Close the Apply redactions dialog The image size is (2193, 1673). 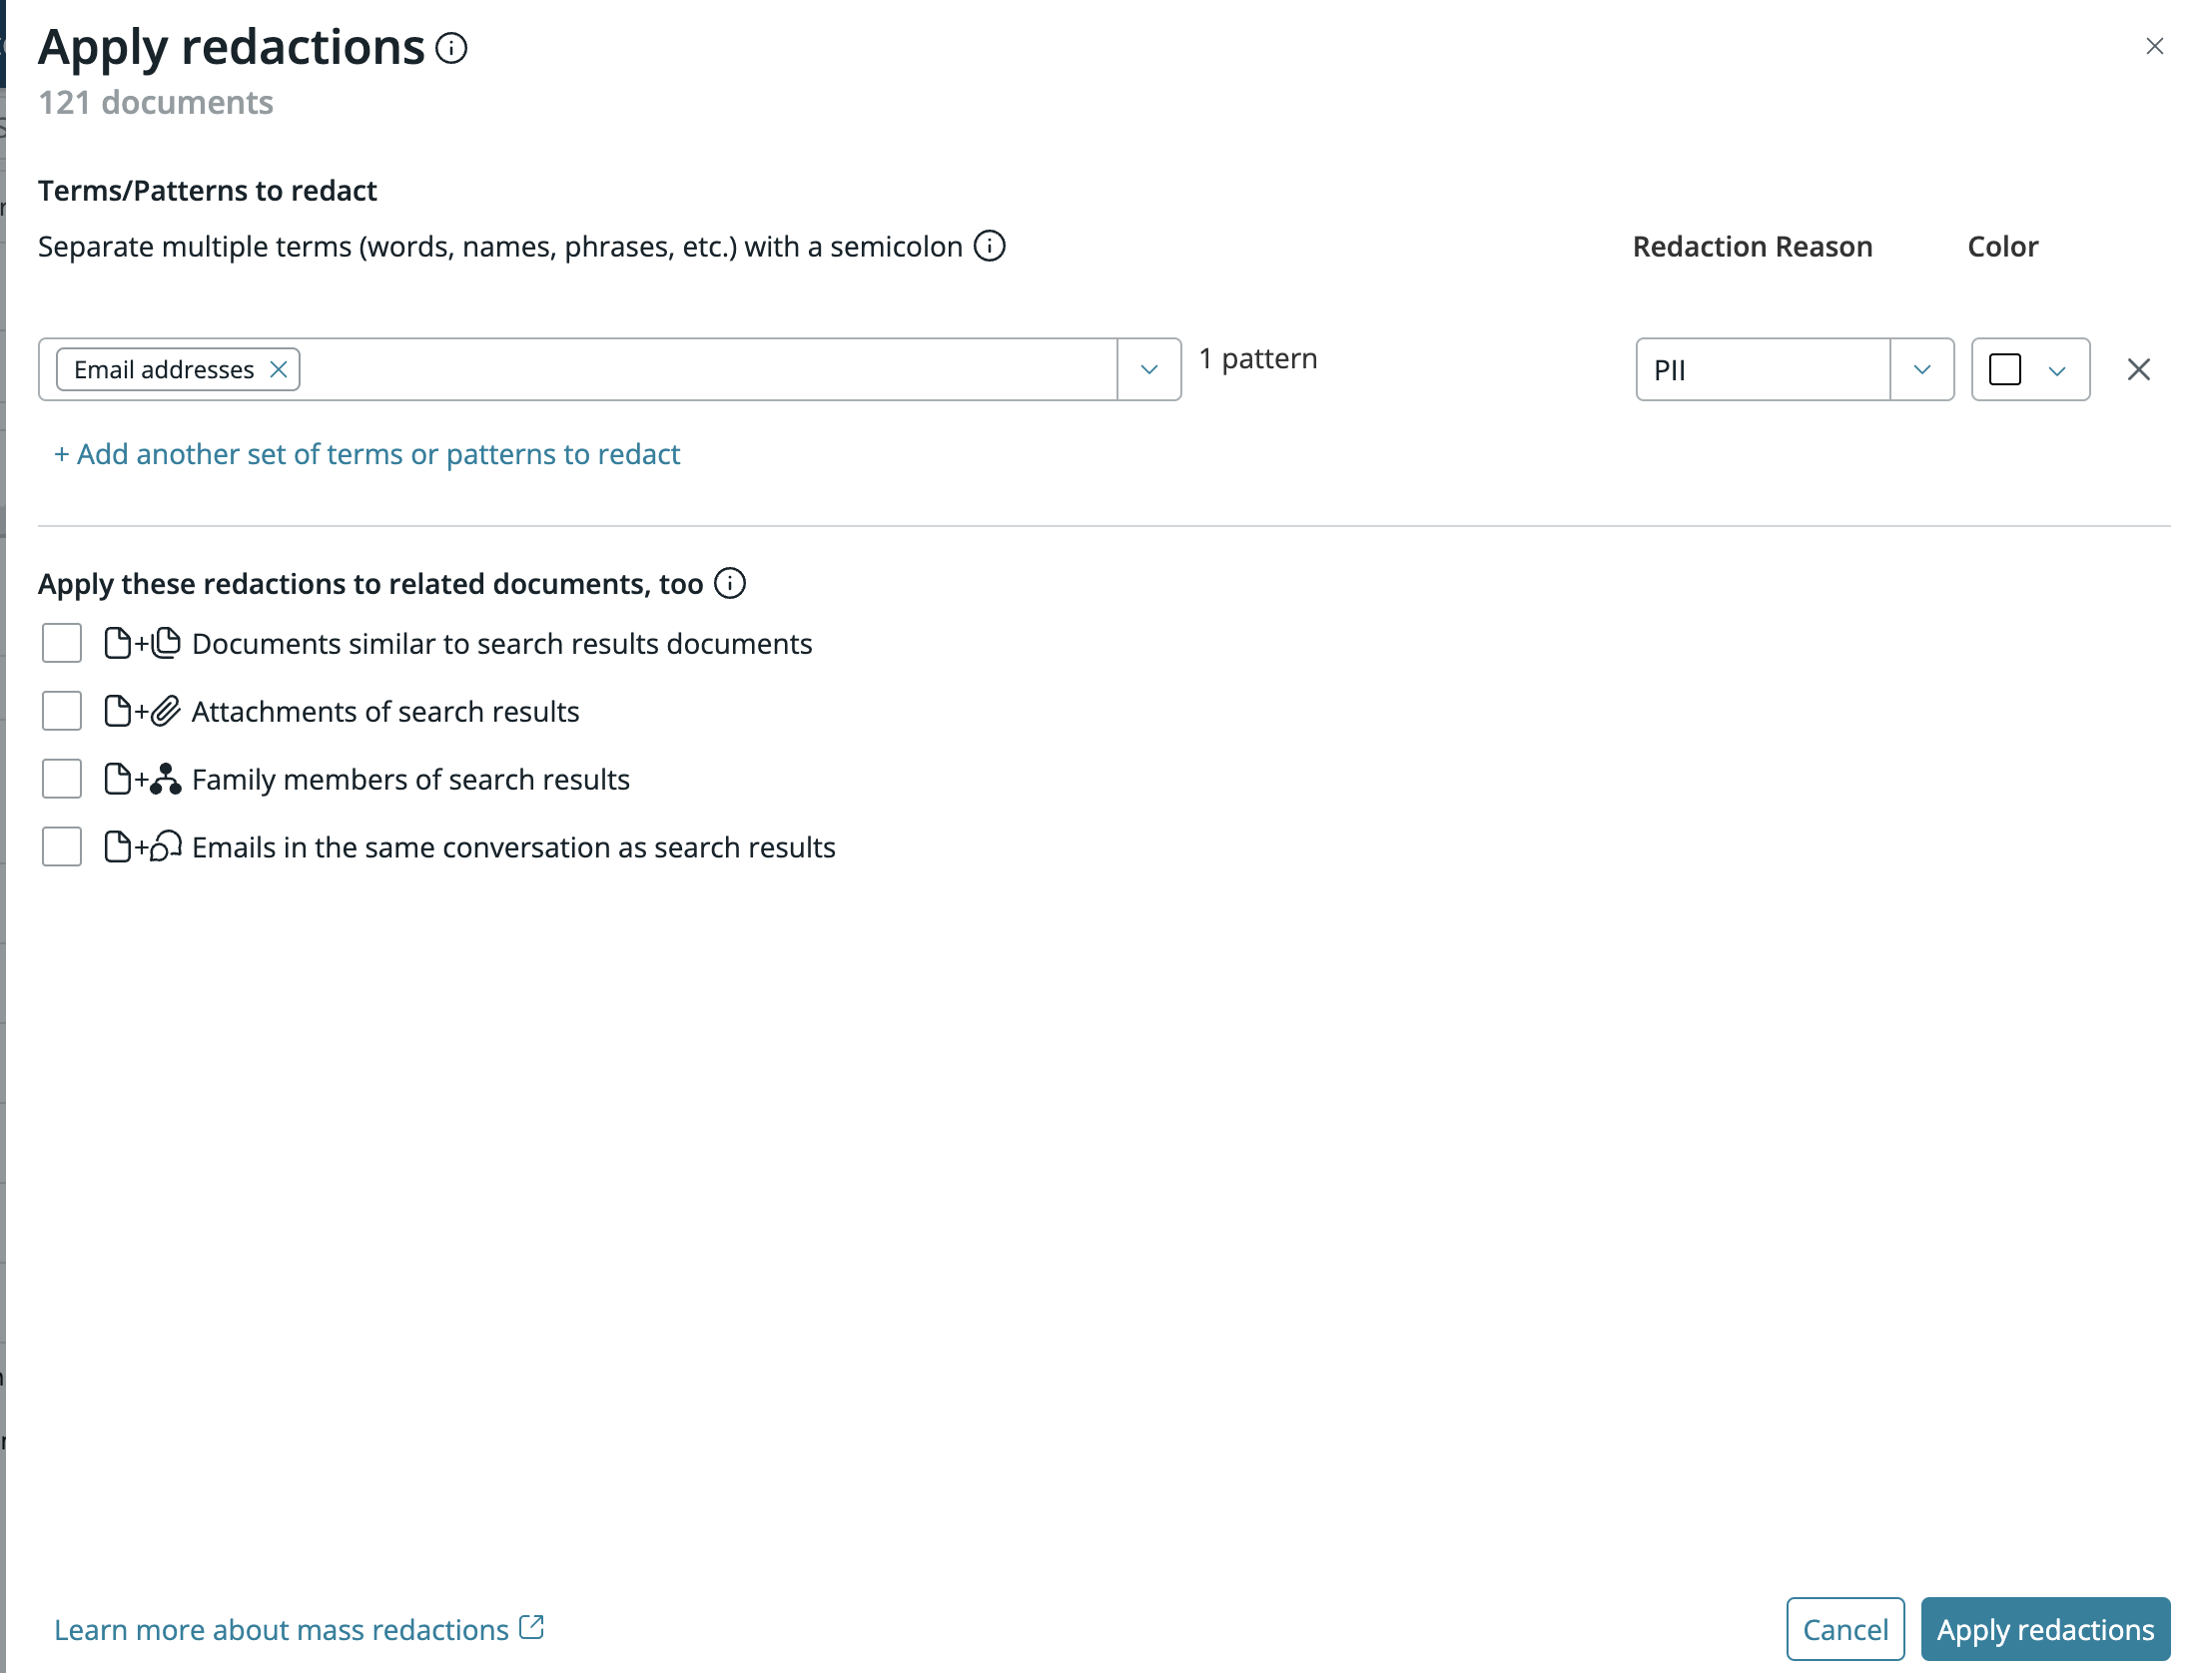2154,46
